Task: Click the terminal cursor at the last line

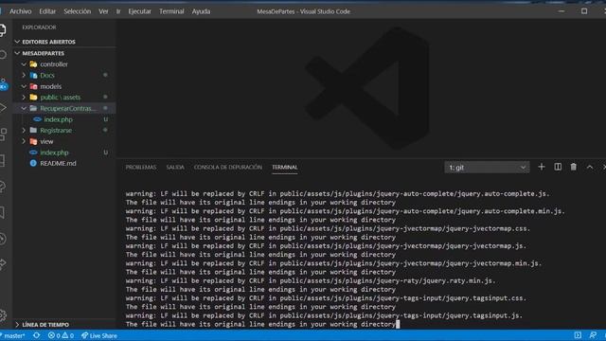Action: click(x=398, y=324)
